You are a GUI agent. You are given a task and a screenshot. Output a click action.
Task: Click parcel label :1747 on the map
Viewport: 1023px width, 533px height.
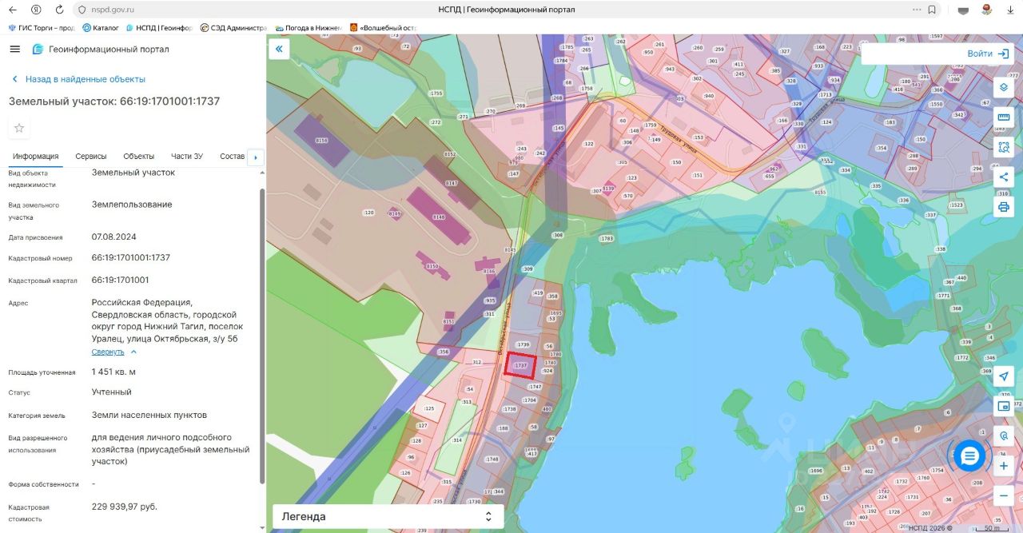535,387
